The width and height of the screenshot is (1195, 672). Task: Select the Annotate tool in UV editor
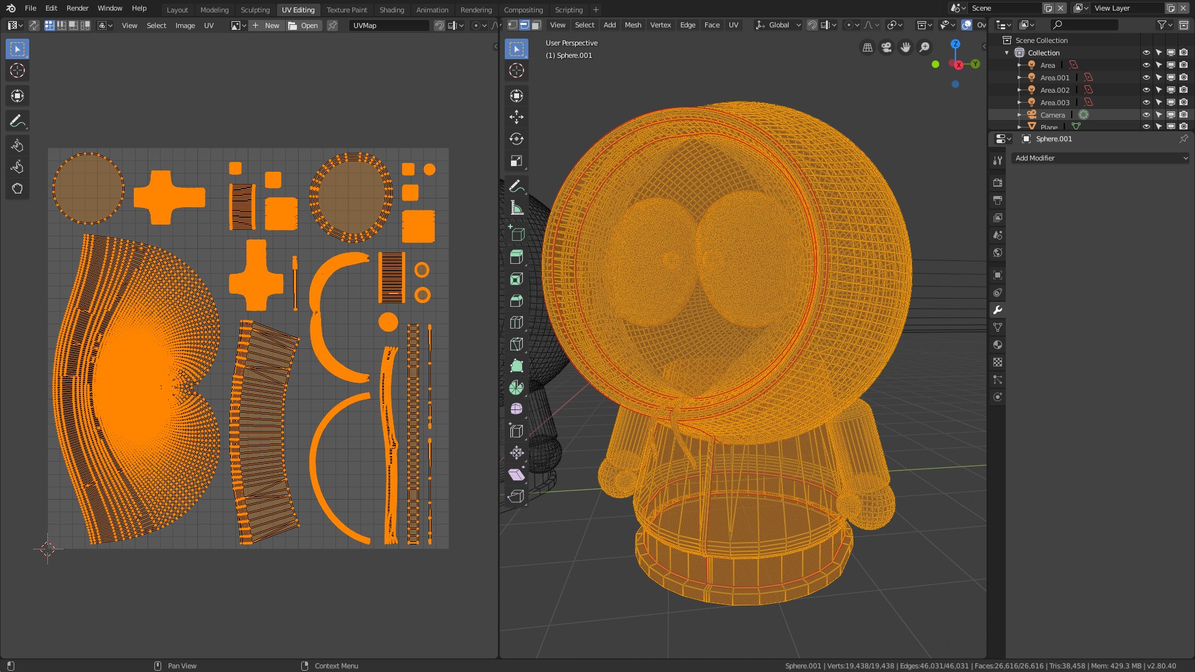click(x=17, y=121)
